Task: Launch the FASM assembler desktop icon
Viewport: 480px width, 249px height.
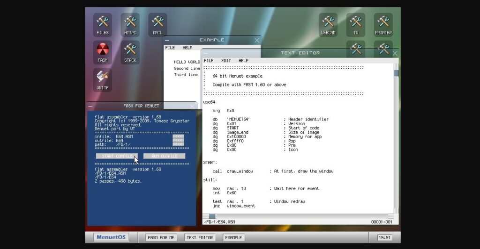Action: coord(102,52)
